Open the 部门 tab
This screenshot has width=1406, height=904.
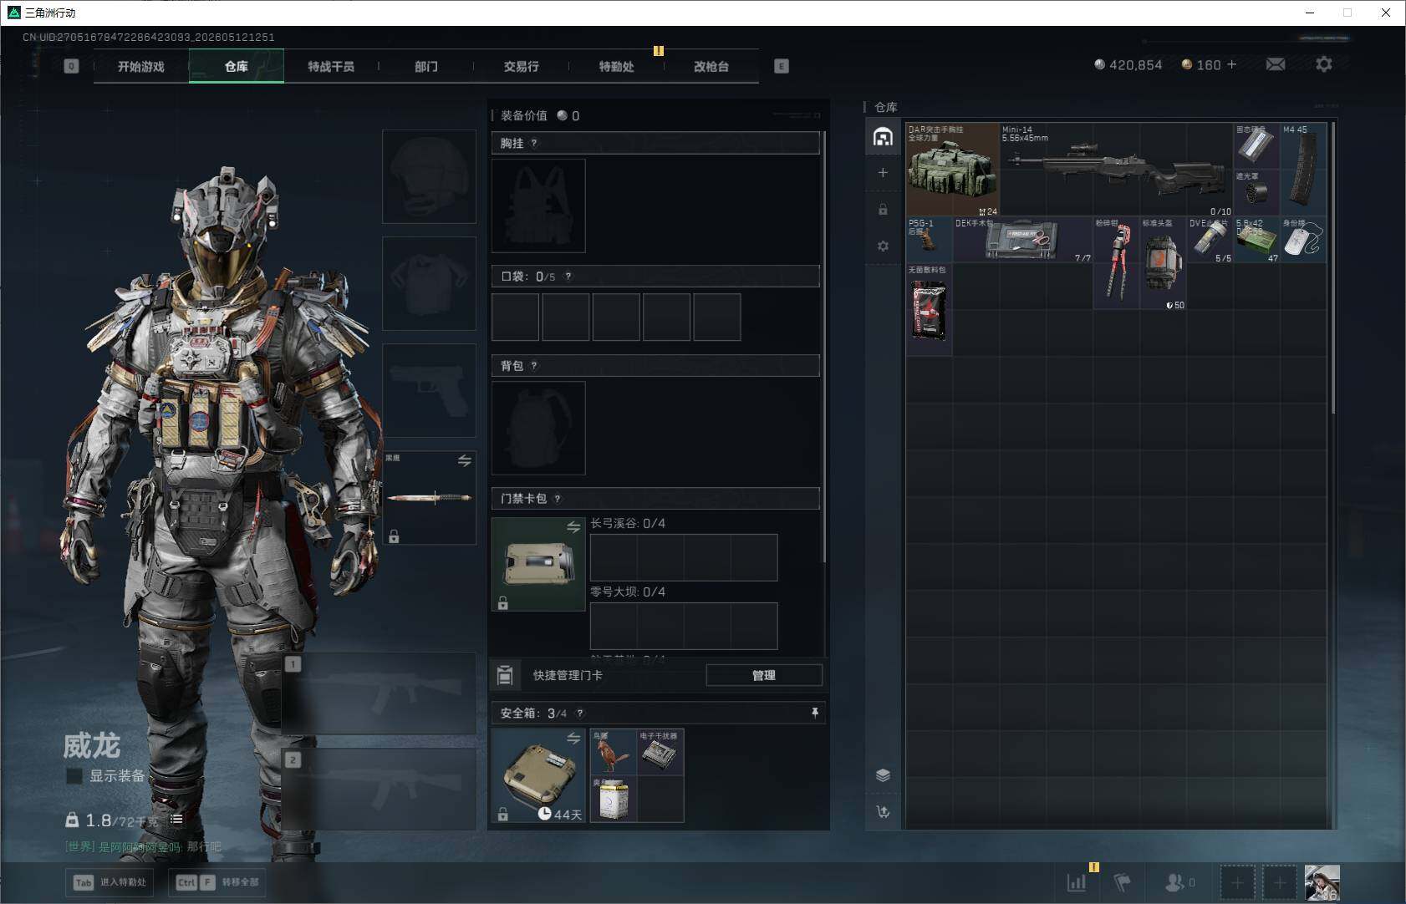(426, 66)
